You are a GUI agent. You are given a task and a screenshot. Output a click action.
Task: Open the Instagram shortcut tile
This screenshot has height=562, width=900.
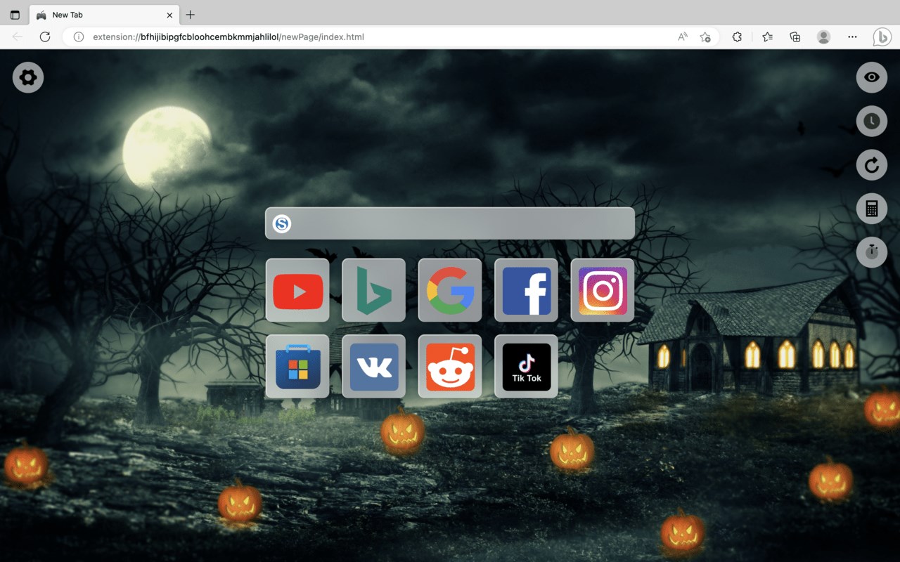point(603,290)
